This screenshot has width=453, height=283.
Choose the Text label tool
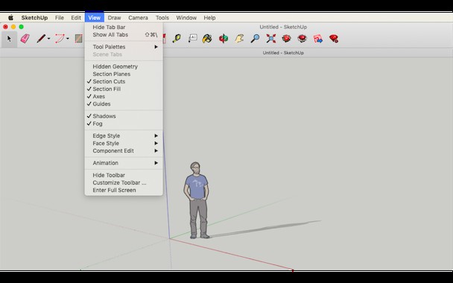tap(193, 39)
